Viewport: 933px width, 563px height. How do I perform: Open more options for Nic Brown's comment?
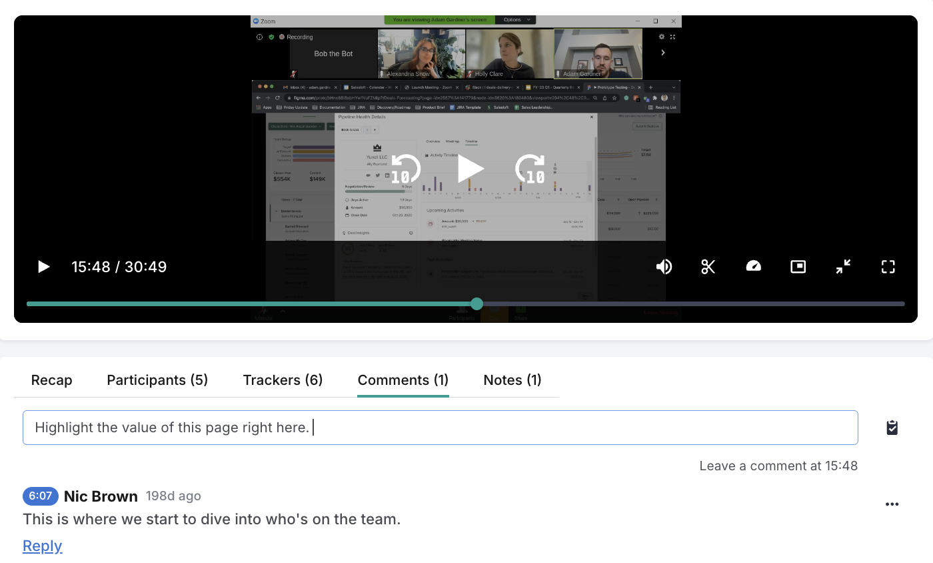(x=892, y=504)
